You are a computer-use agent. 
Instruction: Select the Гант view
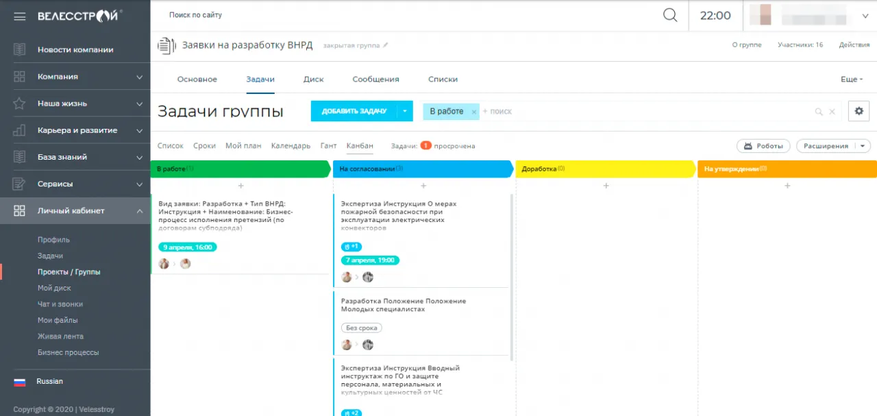tap(328, 146)
